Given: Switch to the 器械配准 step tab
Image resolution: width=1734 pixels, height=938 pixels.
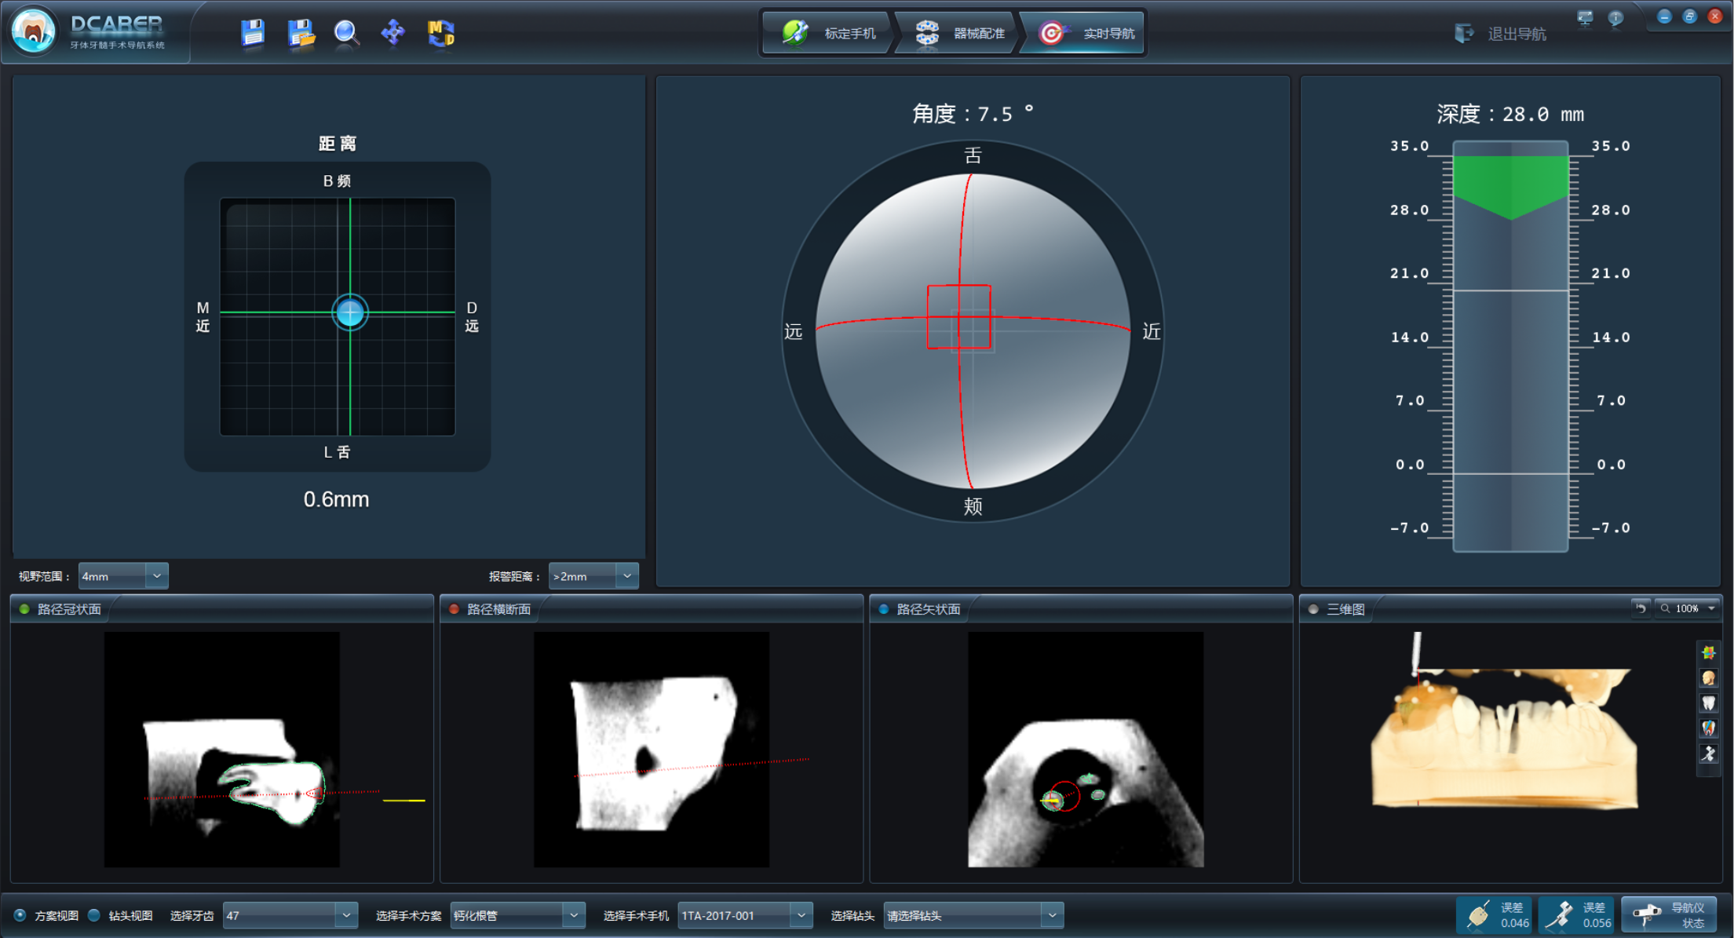Looking at the screenshot, I should 960,33.
